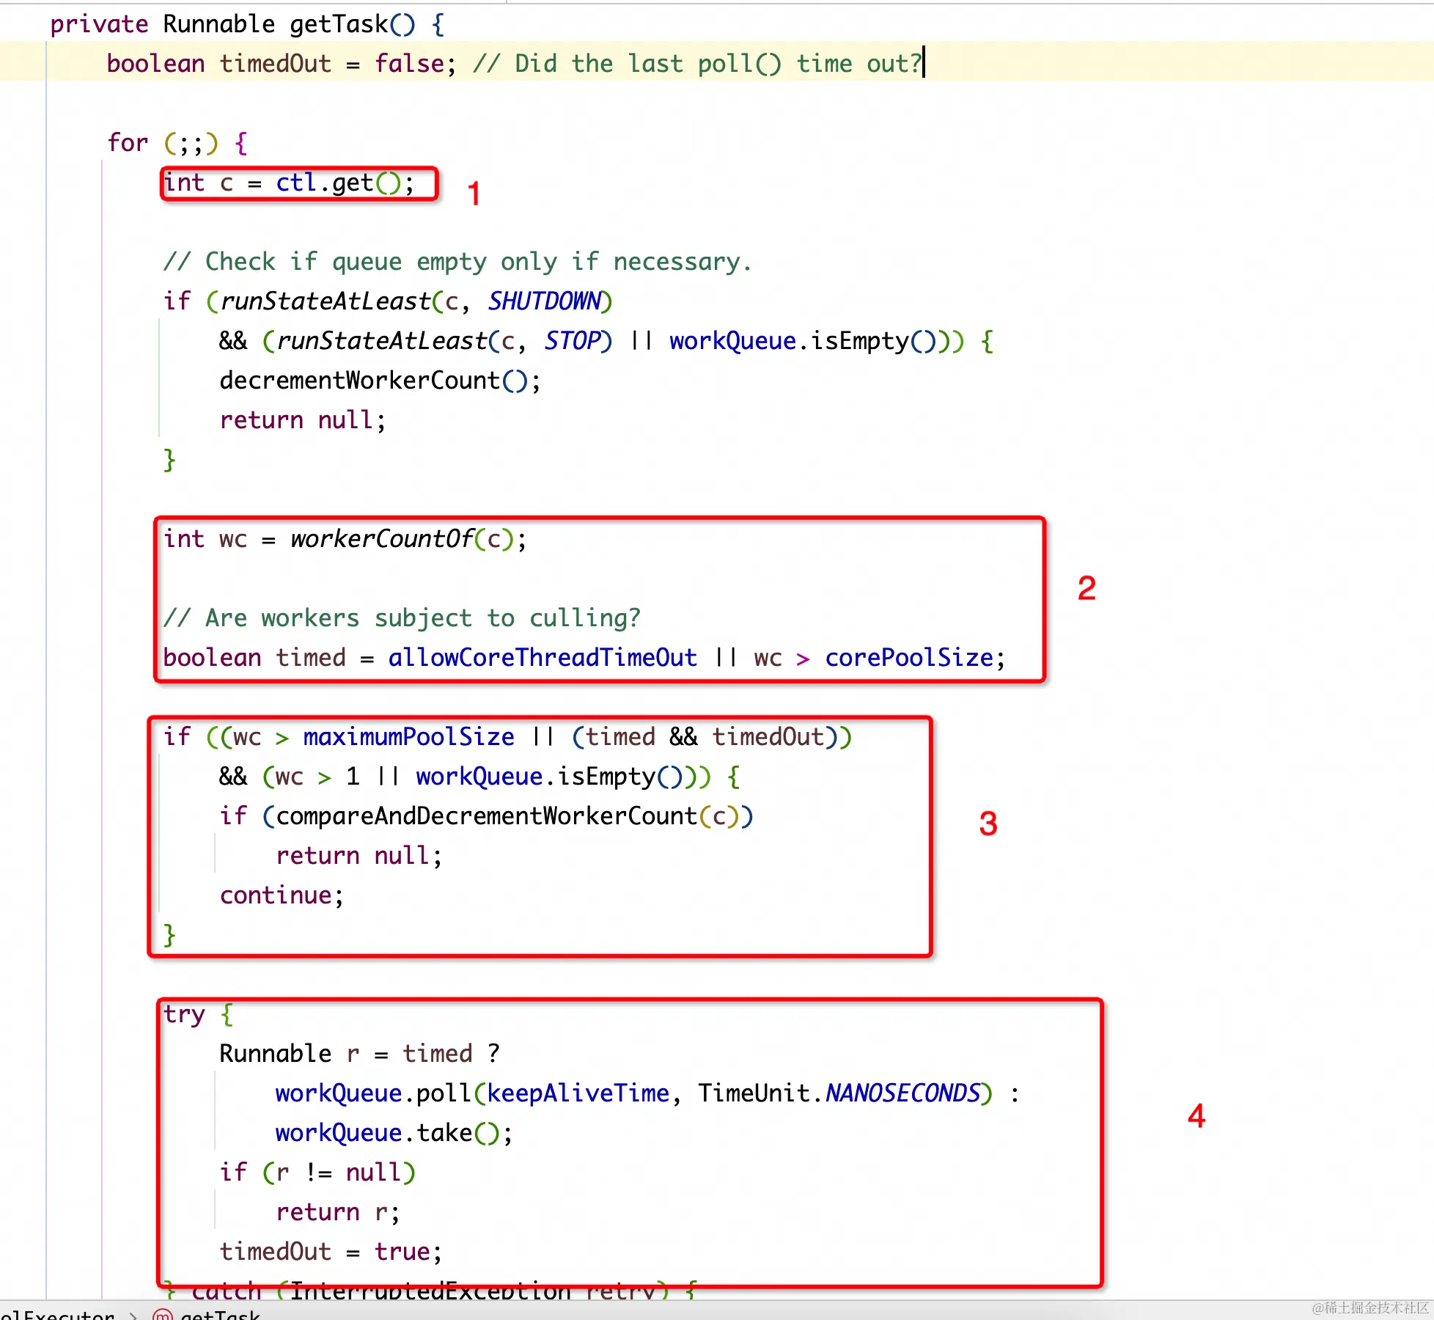Click the corePoolSize field reference
Viewport: 1434px width, 1320px height.
[x=909, y=658]
